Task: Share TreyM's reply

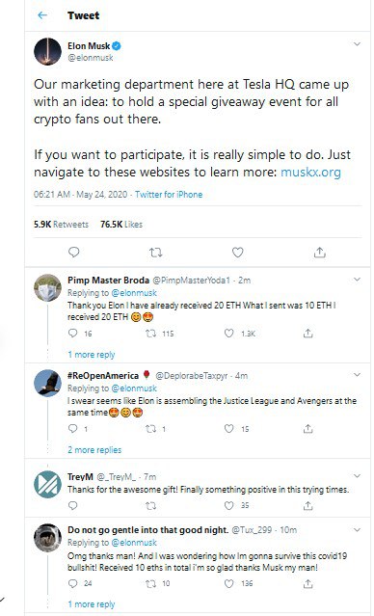Action: point(308,505)
